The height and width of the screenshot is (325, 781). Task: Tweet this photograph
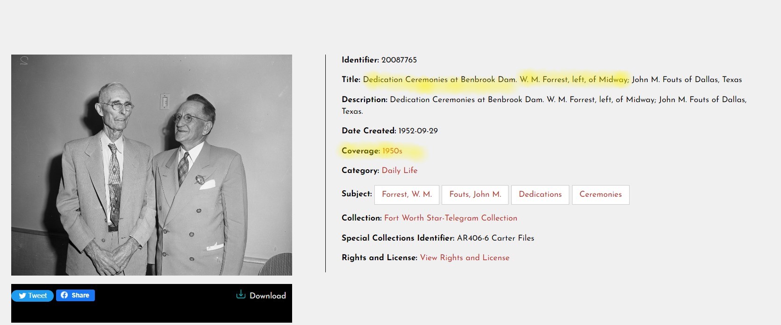pyautogui.click(x=33, y=296)
